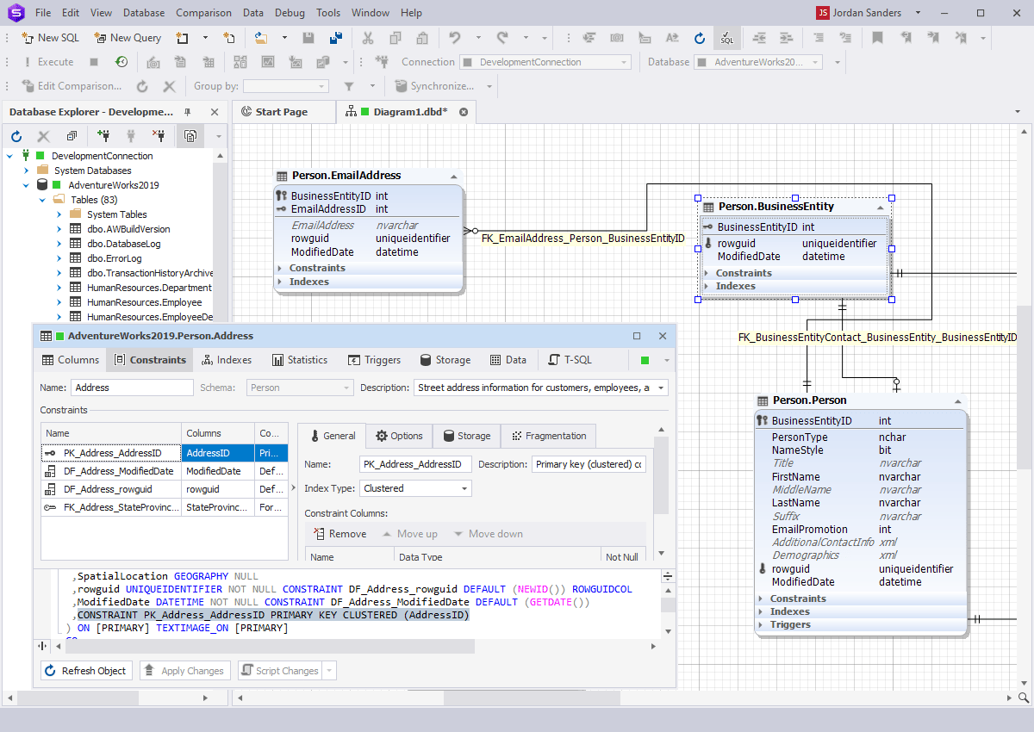The height and width of the screenshot is (732, 1034).
Task: Open the Connection dropdown list
Action: coord(545,62)
